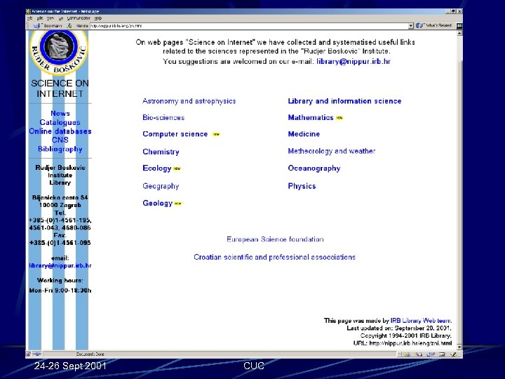Open Newsgroups from the component bar
Image resolution: width=505 pixels, height=379 pixels.
[x=430, y=354]
